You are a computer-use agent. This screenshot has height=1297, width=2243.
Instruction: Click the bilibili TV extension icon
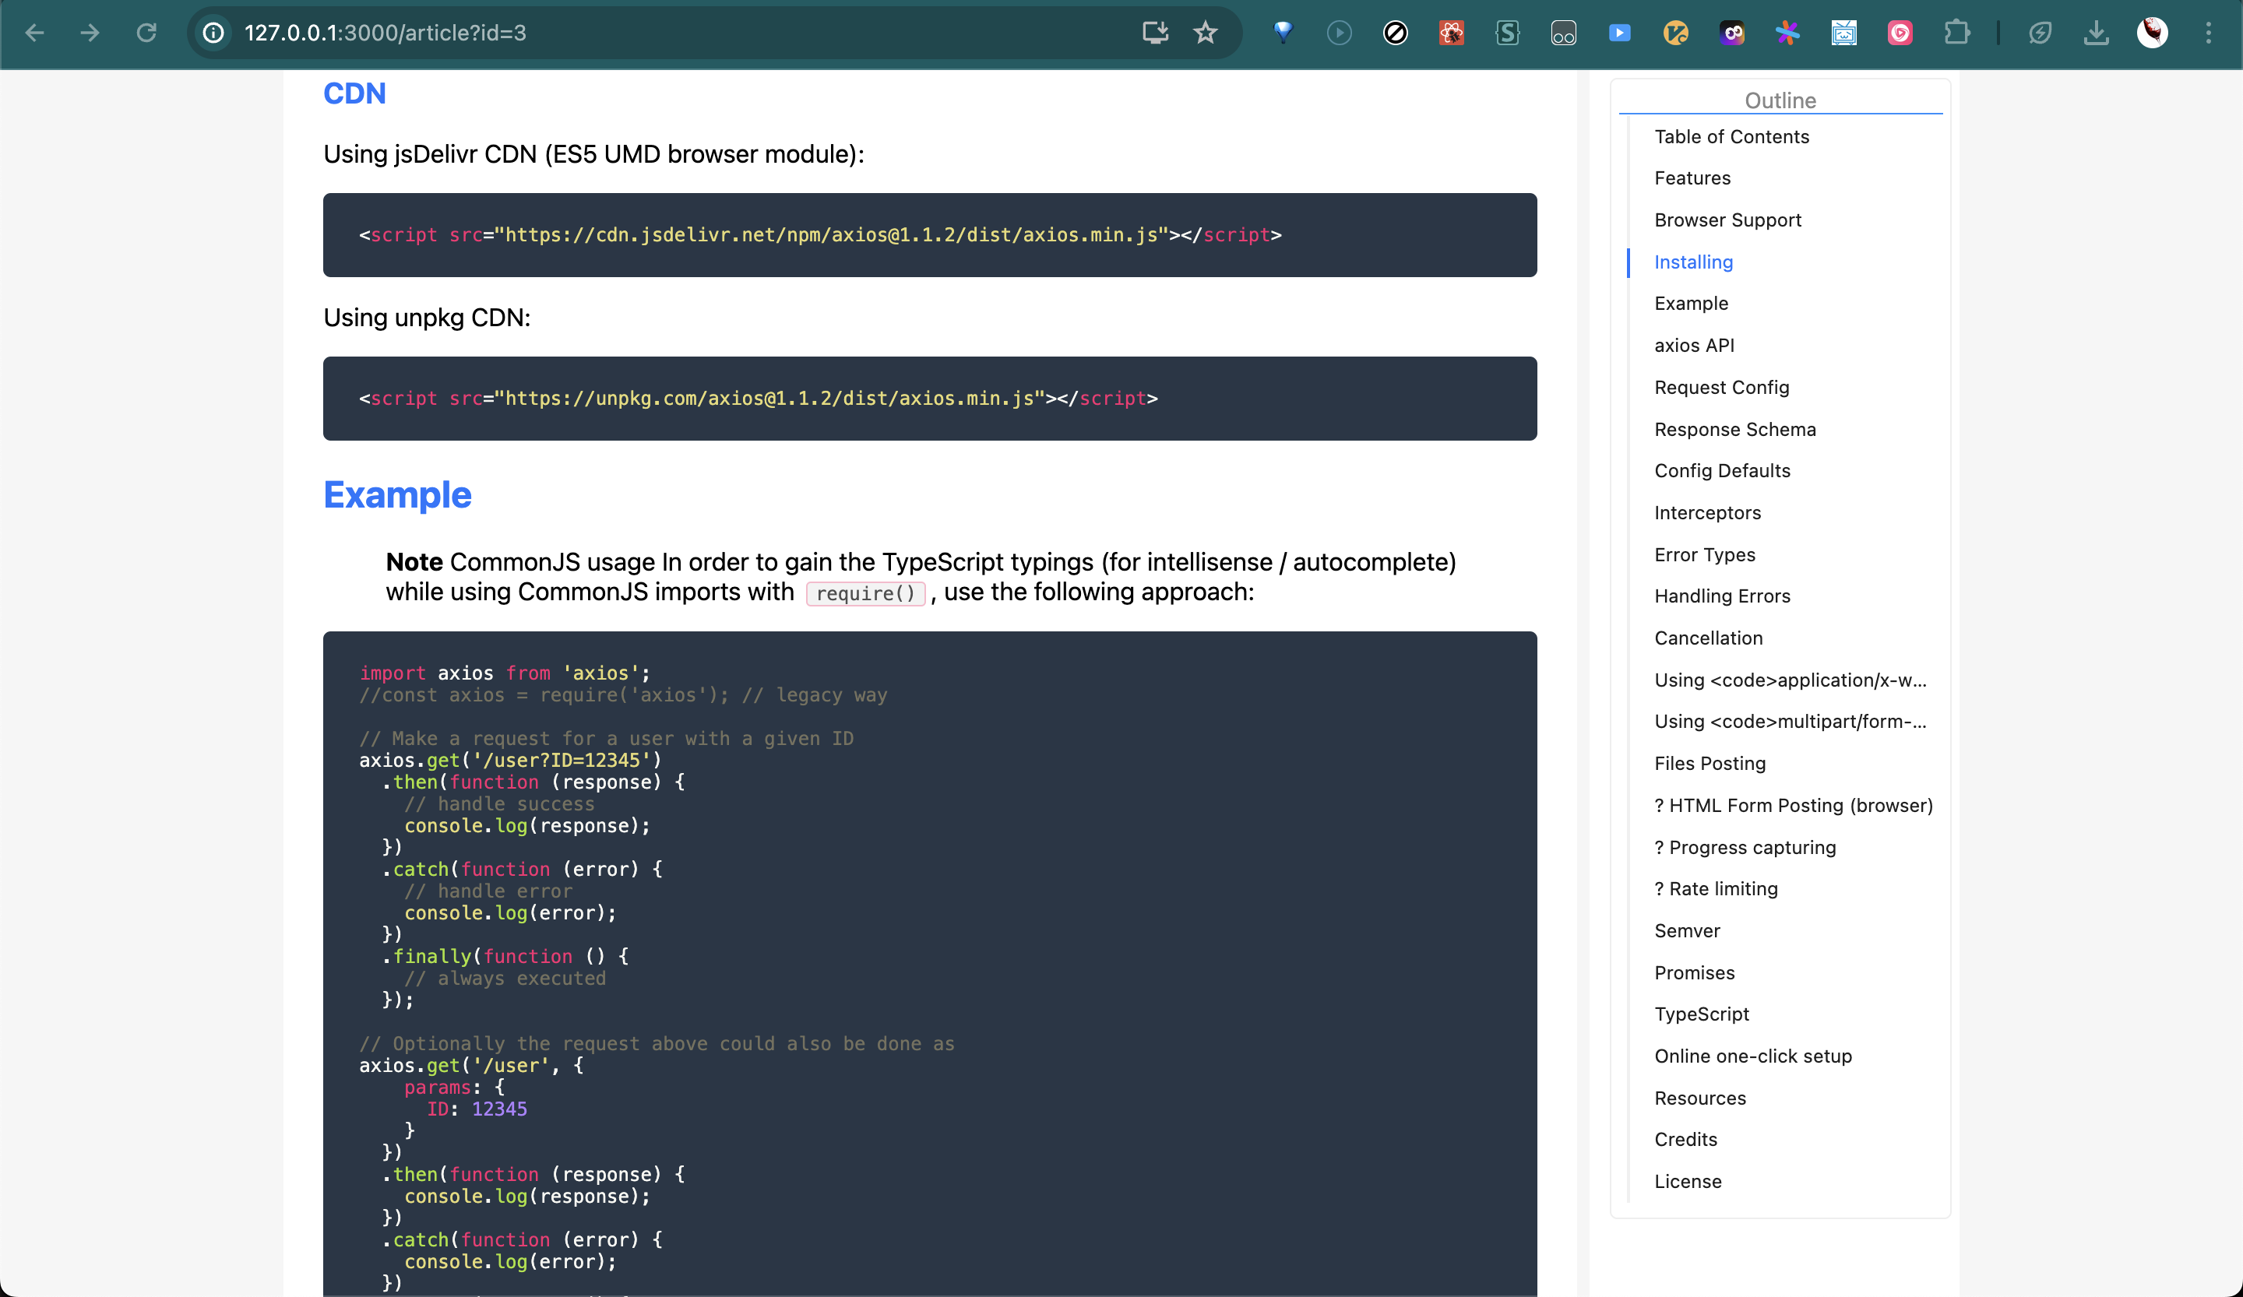click(x=1843, y=33)
